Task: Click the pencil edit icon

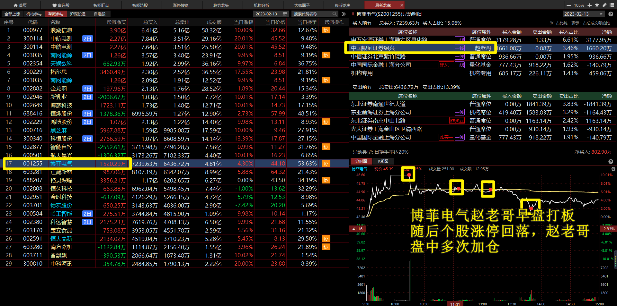Action: [x=604, y=5]
